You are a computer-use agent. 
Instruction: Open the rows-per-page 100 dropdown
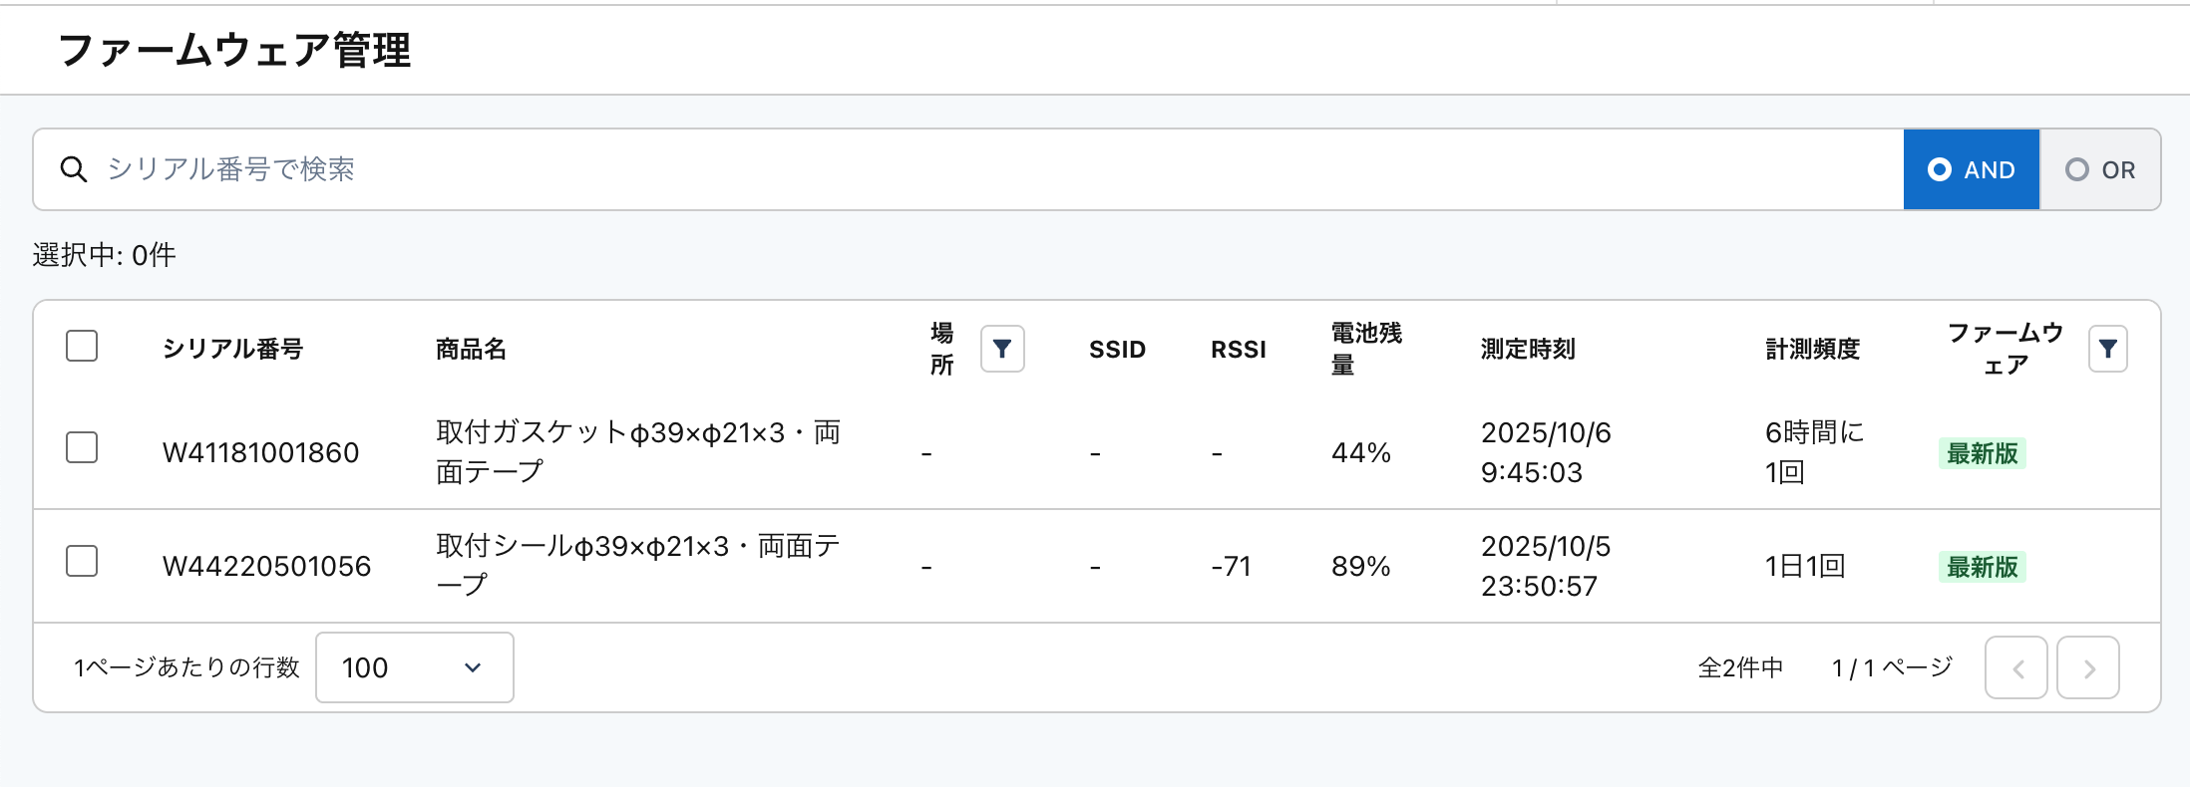[x=414, y=667]
